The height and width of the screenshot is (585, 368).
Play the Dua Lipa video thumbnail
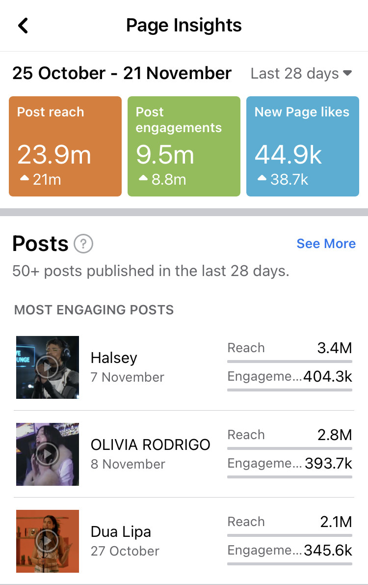(x=48, y=541)
